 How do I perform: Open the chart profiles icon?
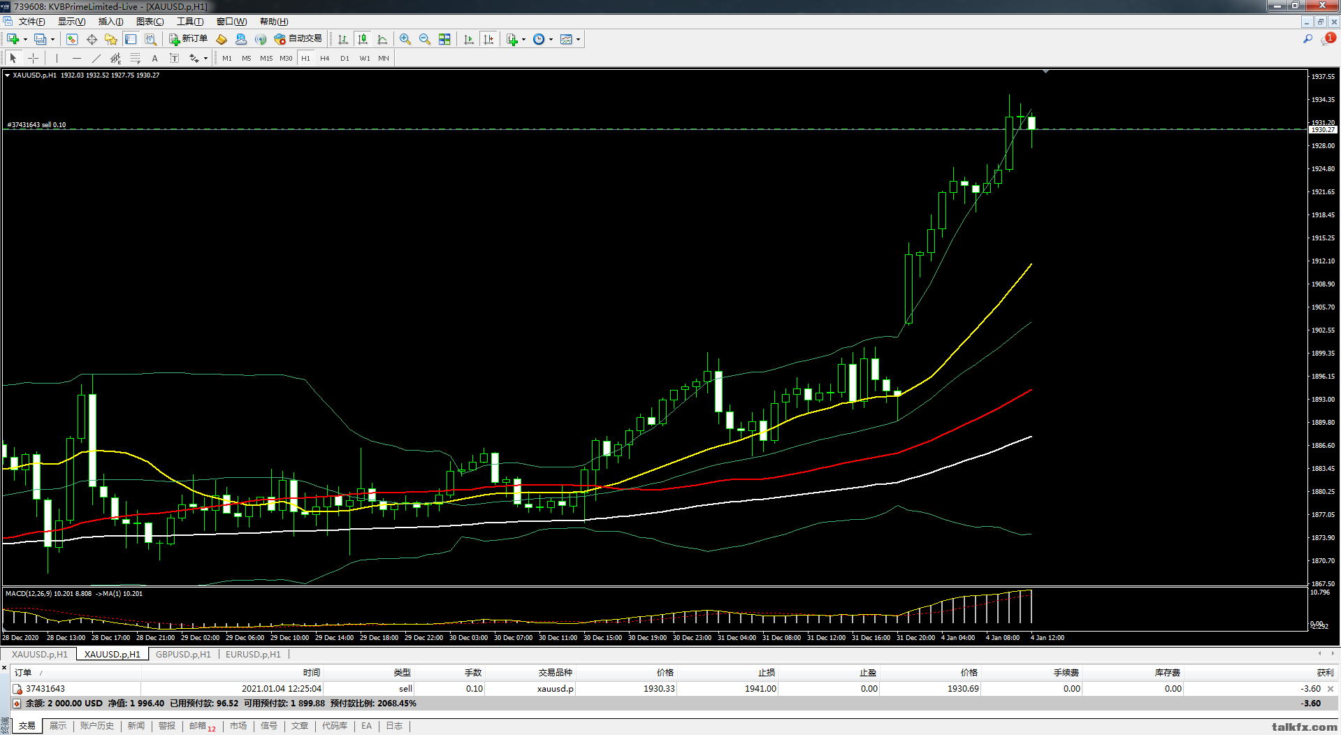(40, 39)
